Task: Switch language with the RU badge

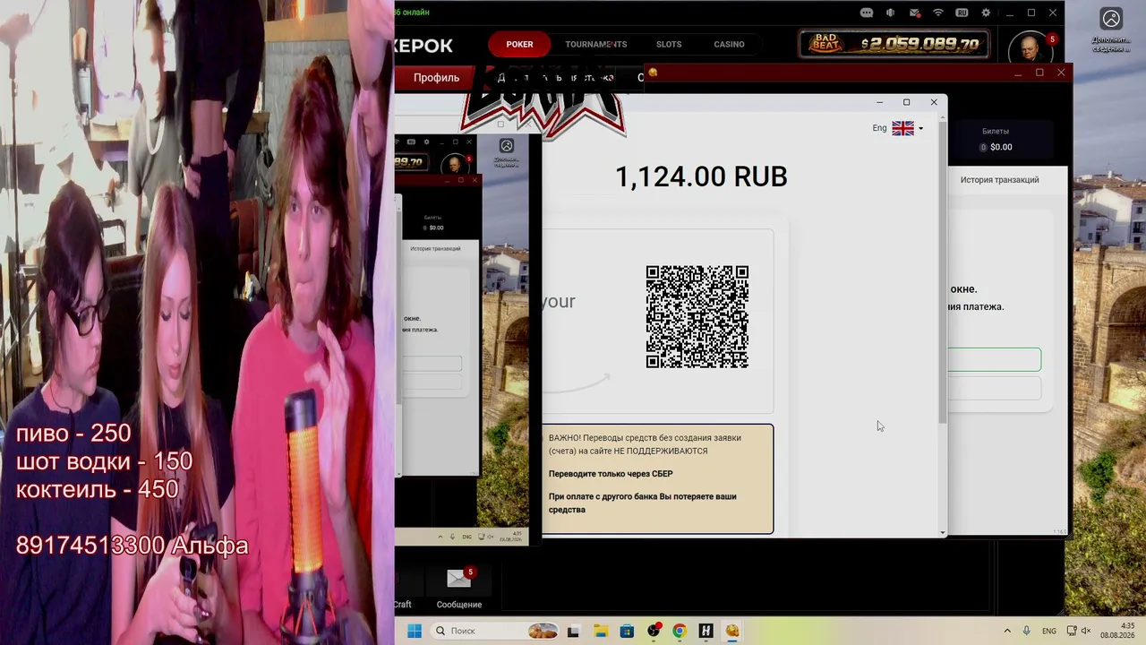Action: pyautogui.click(x=962, y=13)
